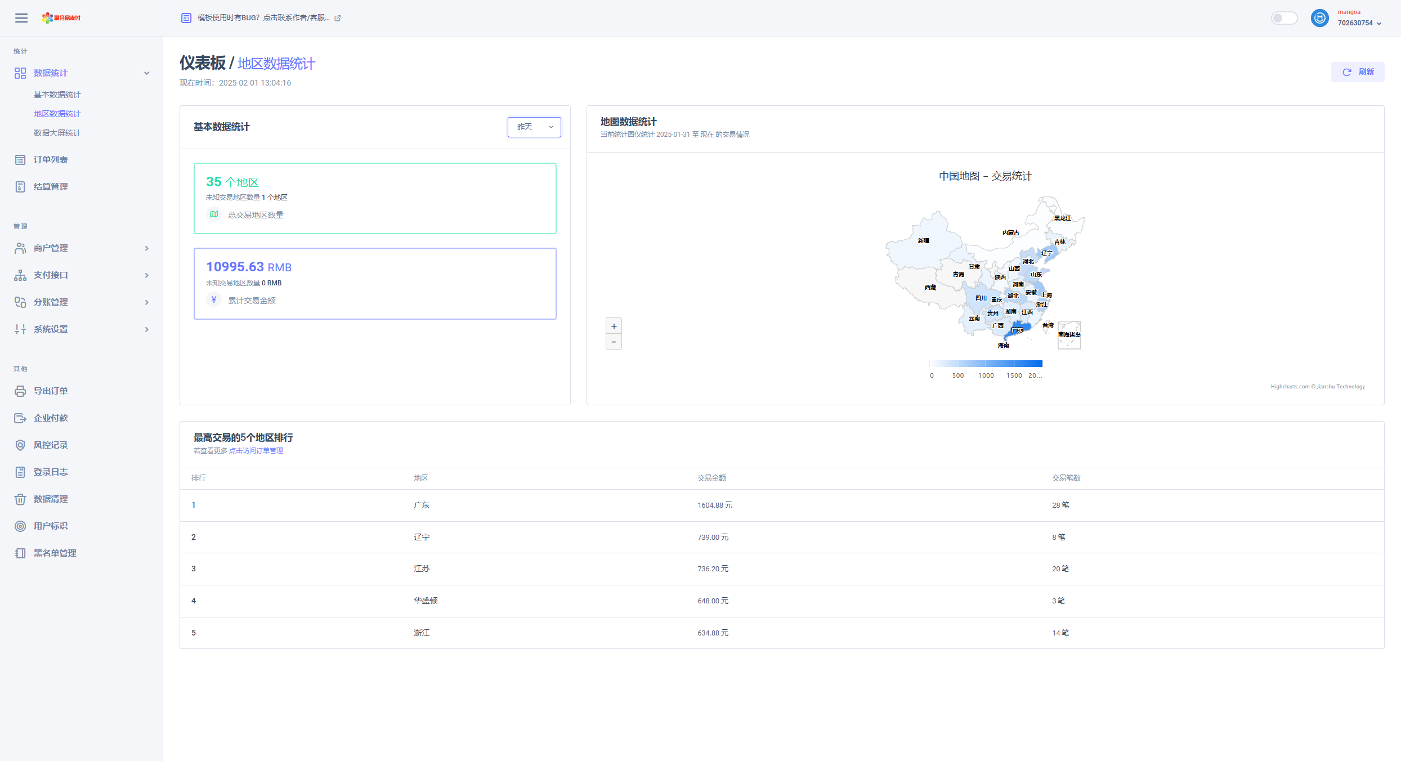Click the 刷新 refresh button

[1357, 72]
